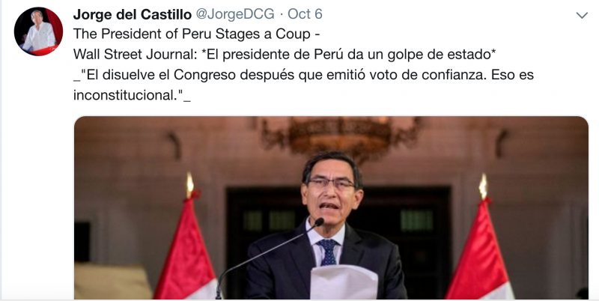Click the golden finial on the right flagpole
This screenshot has height=301, width=599.
pos(483,186)
